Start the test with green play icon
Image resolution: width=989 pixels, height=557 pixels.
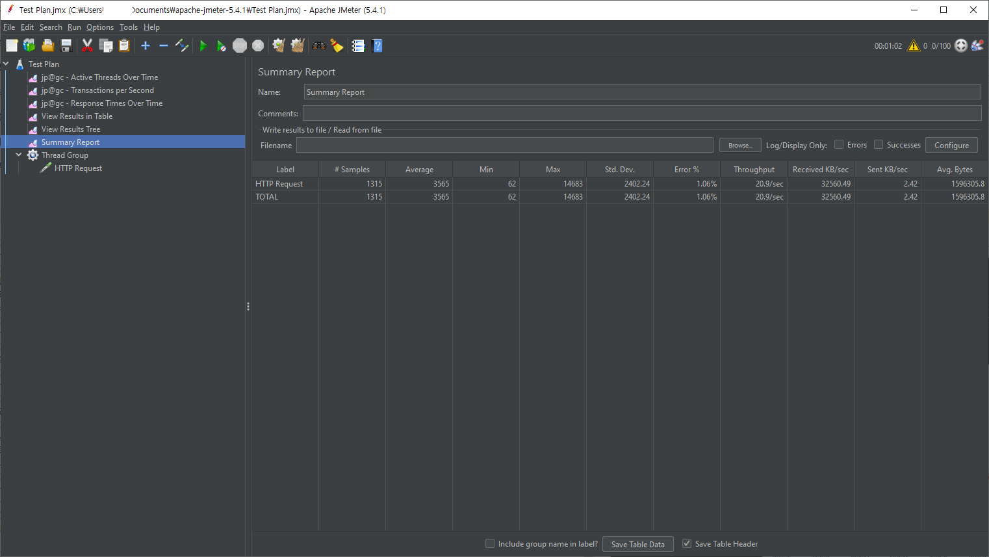pyautogui.click(x=203, y=45)
